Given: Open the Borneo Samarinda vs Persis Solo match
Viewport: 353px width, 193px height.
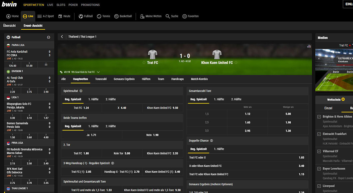Looking at the screenshot, I should (29, 127).
